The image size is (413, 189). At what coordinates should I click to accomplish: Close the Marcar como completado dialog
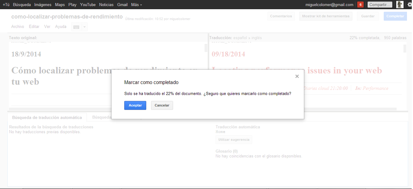[x=297, y=76]
